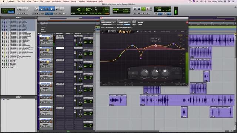Viewport: 237px width, 133px height.
Task: Select the purple notch EQ band node
Action: click(141, 58)
